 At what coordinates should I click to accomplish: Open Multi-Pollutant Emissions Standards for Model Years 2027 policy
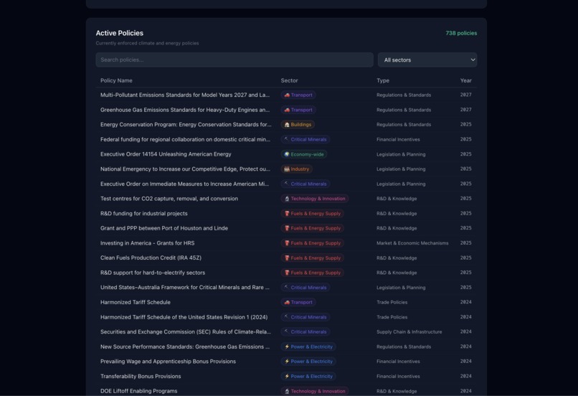185,95
